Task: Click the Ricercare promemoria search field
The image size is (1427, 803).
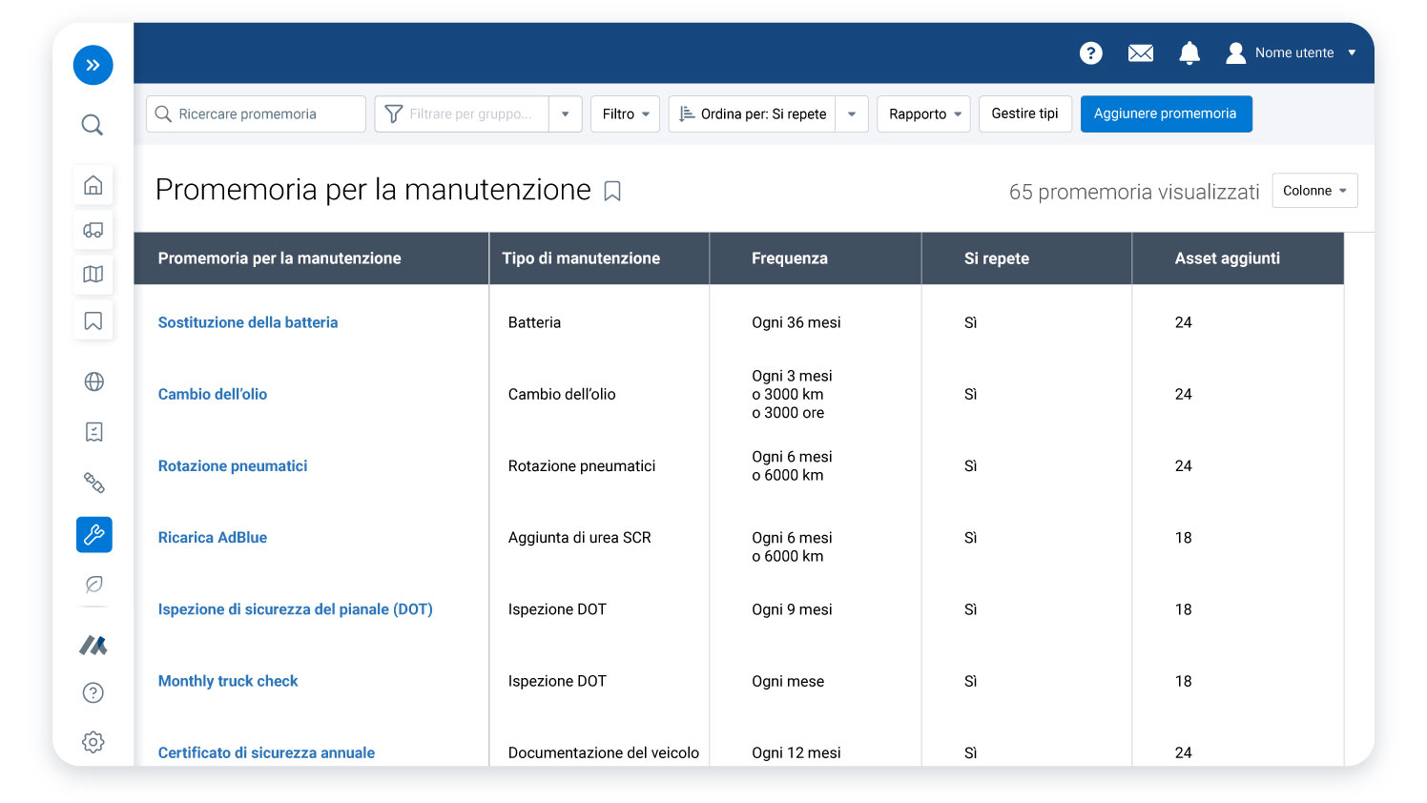Action: [x=256, y=113]
